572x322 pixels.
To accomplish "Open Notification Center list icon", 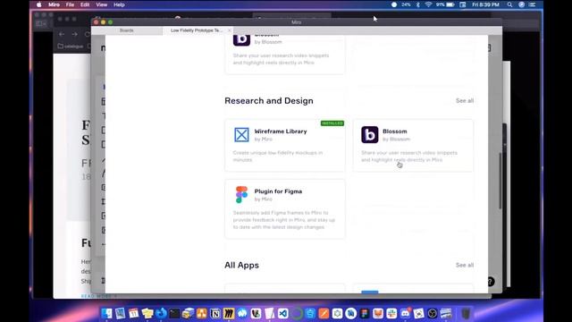I will (533, 4).
